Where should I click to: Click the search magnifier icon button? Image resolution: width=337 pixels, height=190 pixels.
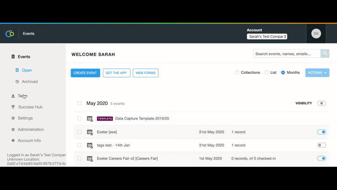click(325, 54)
